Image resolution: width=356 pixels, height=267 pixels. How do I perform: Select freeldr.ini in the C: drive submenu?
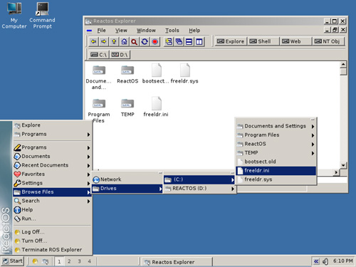[276, 171]
